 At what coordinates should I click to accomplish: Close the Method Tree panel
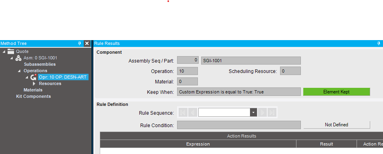[87, 43]
